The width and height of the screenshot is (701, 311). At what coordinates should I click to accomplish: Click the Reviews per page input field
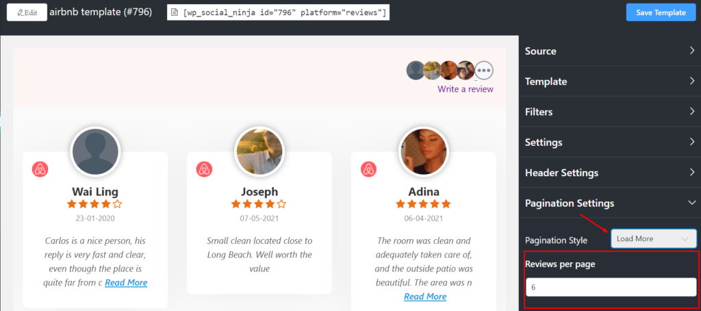tap(611, 287)
